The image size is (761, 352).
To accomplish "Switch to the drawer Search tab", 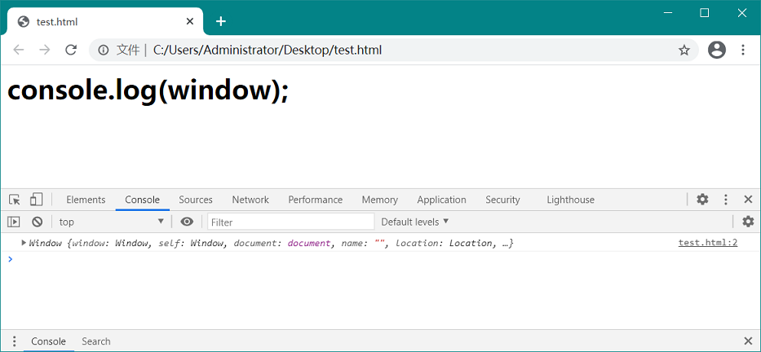I will click(96, 341).
